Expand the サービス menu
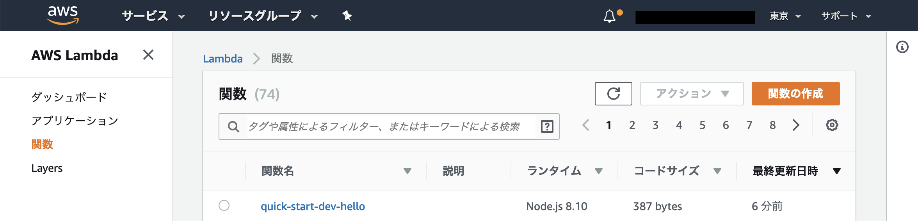This screenshot has height=221, width=918. tap(153, 16)
